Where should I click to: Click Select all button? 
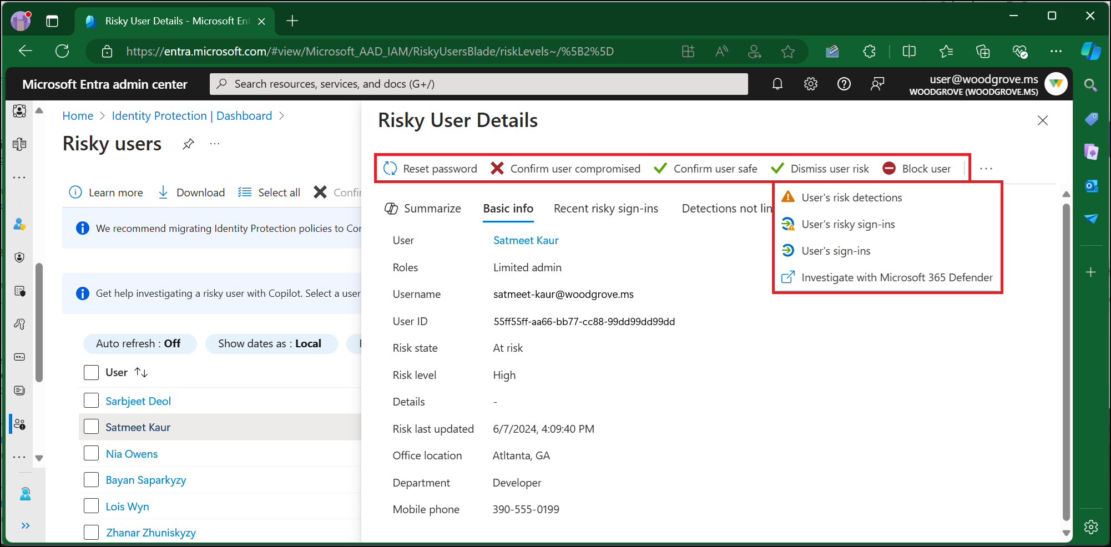[269, 193]
